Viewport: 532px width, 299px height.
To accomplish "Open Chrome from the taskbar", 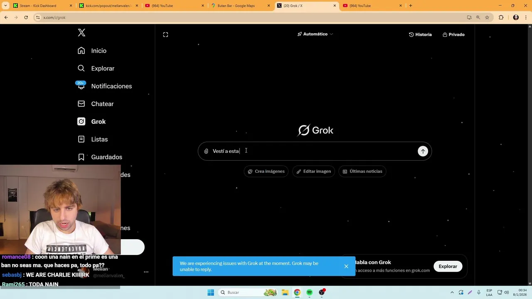I will point(297,292).
